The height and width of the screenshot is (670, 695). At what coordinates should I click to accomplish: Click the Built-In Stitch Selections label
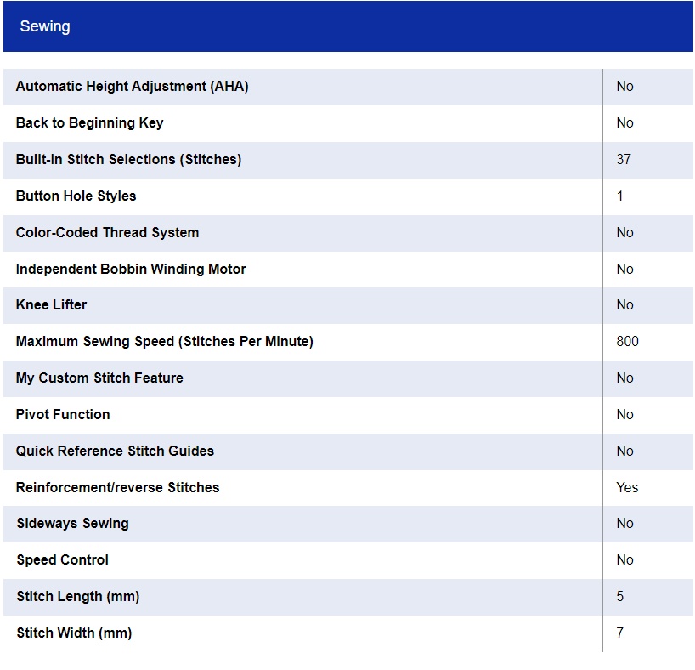point(128,160)
